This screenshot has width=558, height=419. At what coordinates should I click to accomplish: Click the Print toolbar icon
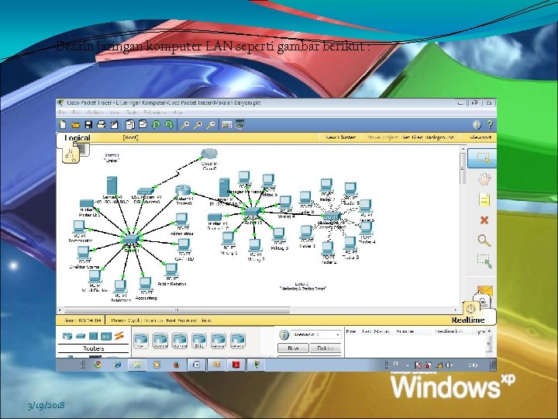(102, 124)
